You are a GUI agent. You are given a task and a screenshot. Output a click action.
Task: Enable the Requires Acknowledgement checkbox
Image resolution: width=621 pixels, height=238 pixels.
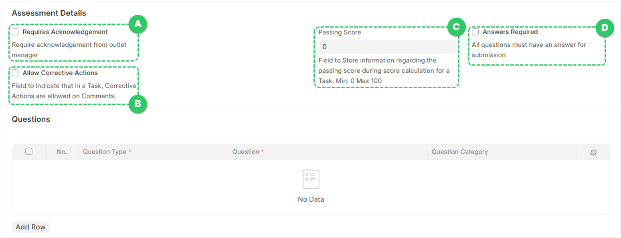tap(14, 32)
